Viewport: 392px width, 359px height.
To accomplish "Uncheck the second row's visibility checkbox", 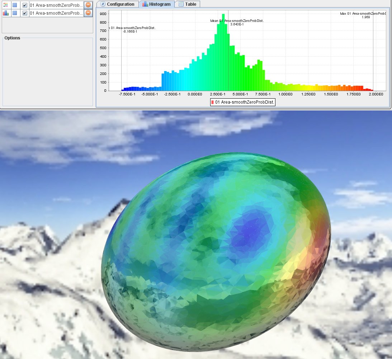I will pyautogui.click(x=25, y=13).
